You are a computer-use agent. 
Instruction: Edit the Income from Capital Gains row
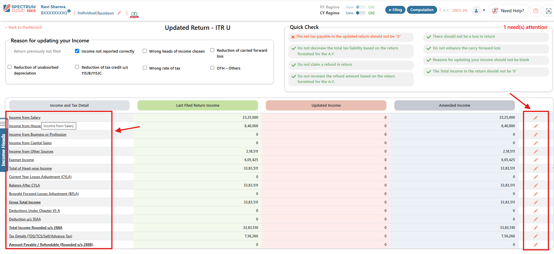(x=536, y=143)
